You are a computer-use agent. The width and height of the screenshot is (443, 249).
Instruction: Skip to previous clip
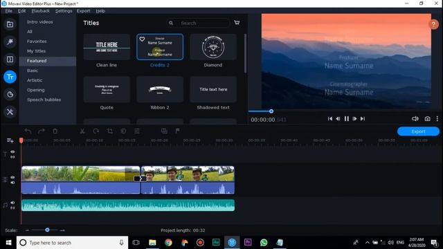330,119
